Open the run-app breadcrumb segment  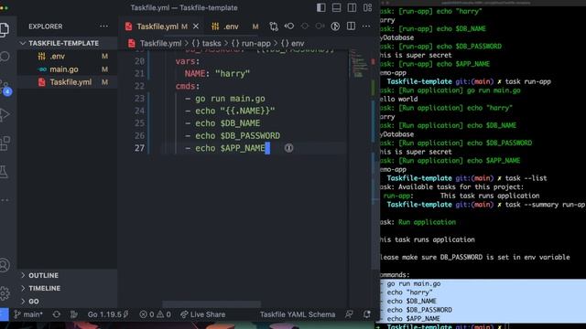point(251,43)
